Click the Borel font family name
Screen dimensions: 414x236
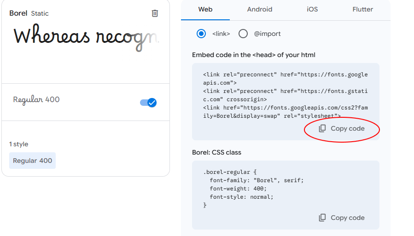[18, 13]
